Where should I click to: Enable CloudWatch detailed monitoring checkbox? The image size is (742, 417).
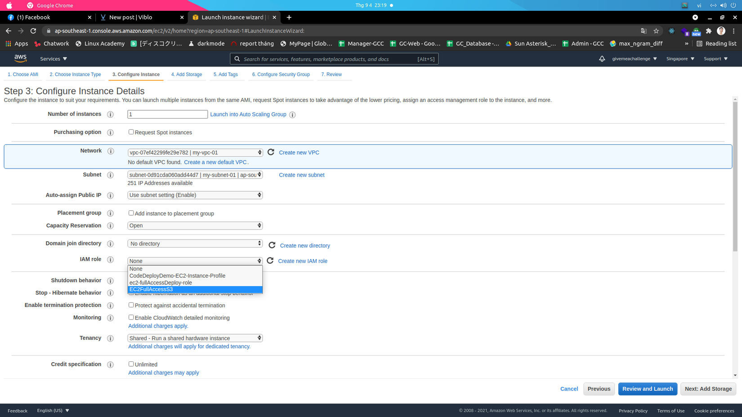[x=131, y=317]
